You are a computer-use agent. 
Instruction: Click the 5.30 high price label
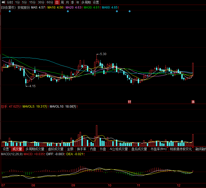pos(103,54)
